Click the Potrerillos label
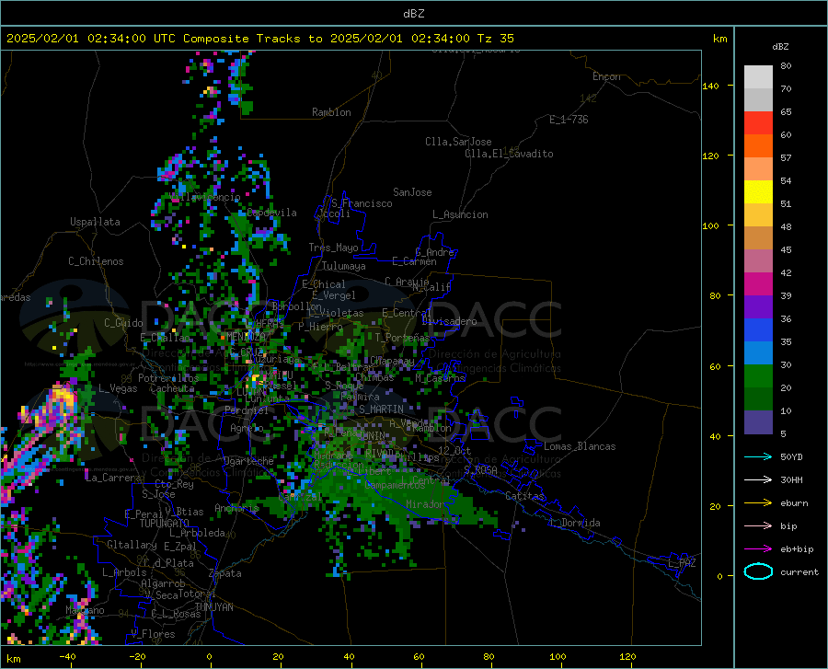 point(168,378)
